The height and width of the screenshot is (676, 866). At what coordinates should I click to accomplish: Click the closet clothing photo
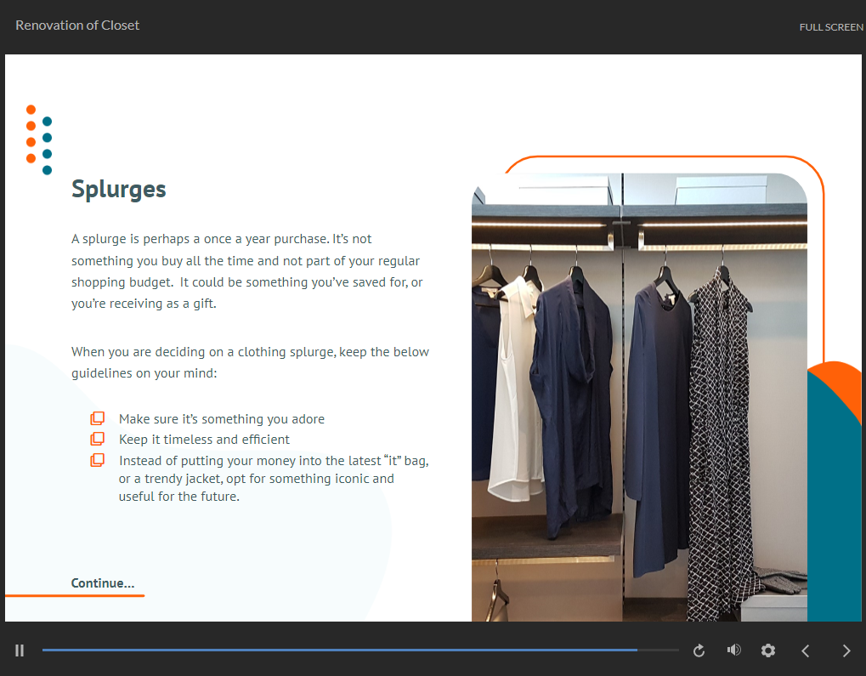coord(639,397)
